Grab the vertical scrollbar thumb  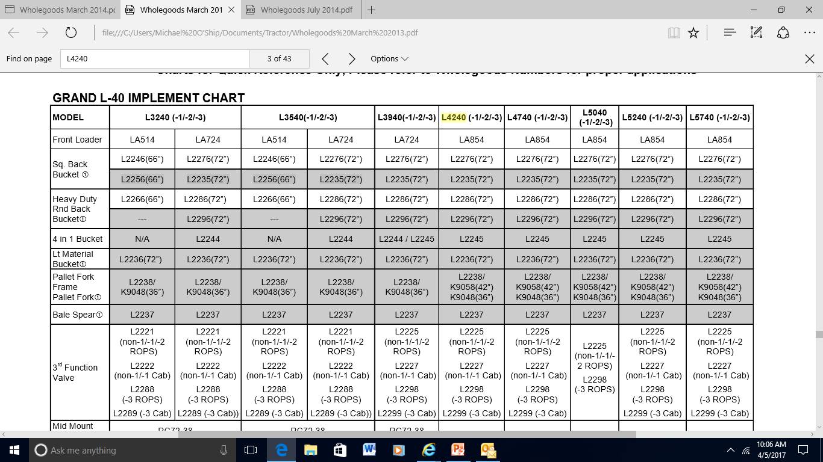pyautogui.click(x=819, y=334)
